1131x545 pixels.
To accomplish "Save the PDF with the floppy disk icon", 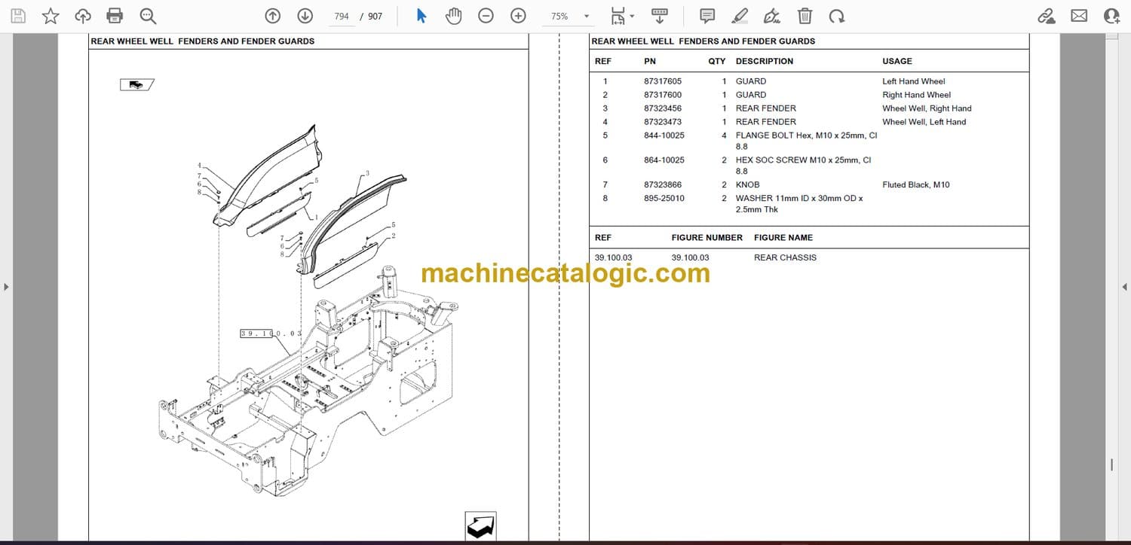I will [x=18, y=16].
